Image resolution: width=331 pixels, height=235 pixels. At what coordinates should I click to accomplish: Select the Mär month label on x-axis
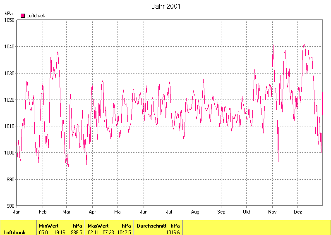[x=67, y=212]
